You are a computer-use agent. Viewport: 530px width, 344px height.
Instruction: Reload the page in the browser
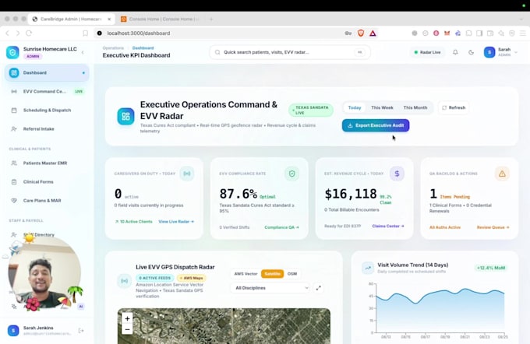(29, 33)
